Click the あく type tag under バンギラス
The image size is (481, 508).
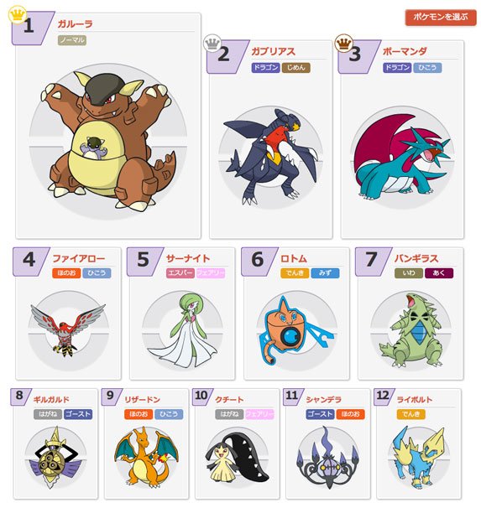[439, 273]
